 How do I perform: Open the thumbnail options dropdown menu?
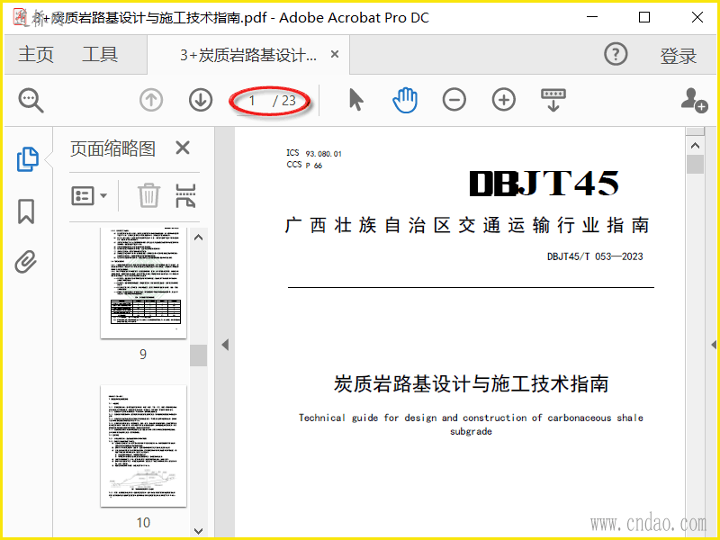click(x=89, y=196)
